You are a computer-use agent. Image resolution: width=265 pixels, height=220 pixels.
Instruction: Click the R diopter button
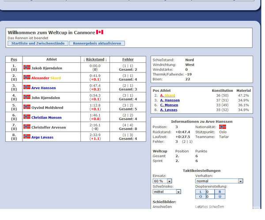click(220, 192)
